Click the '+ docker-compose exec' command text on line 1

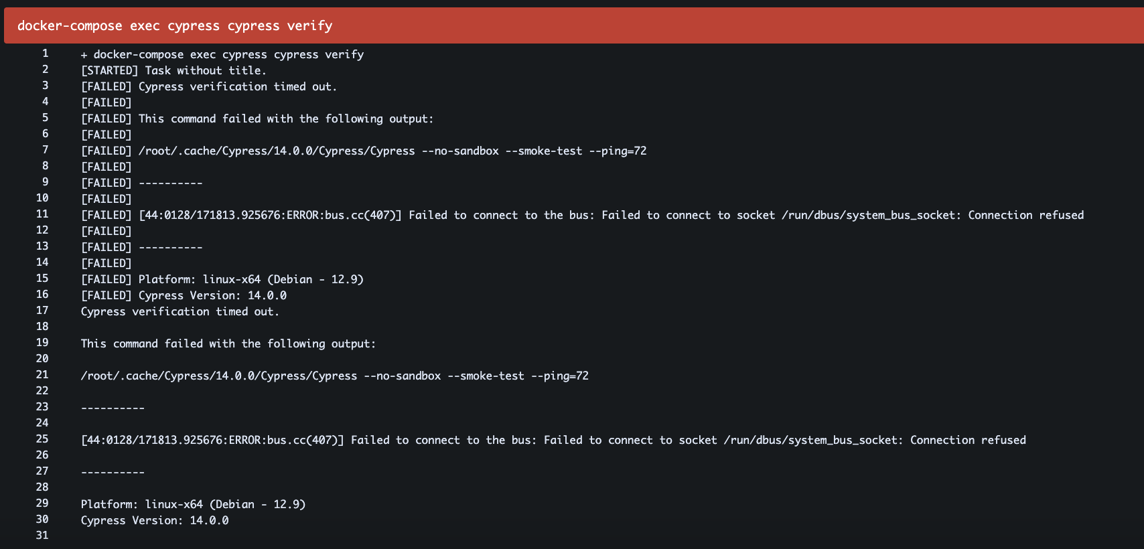pos(222,54)
